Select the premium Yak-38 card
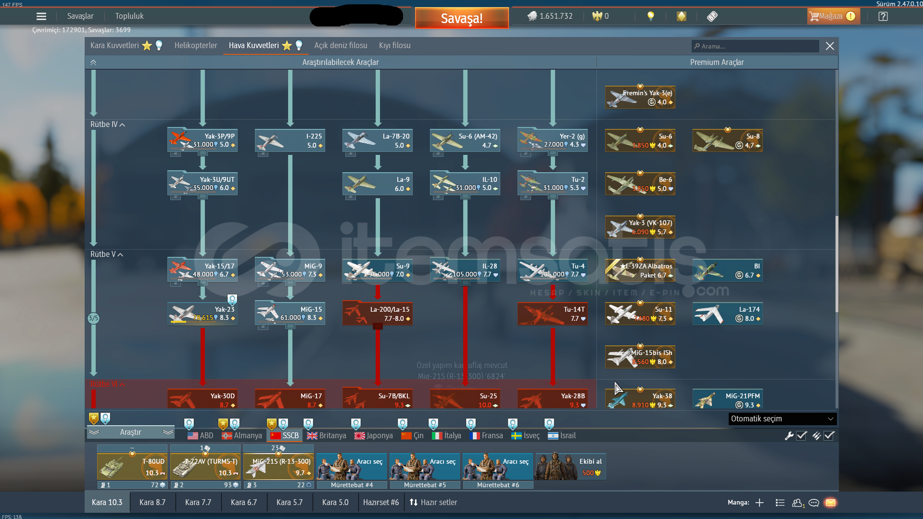923x519 pixels. 640,399
